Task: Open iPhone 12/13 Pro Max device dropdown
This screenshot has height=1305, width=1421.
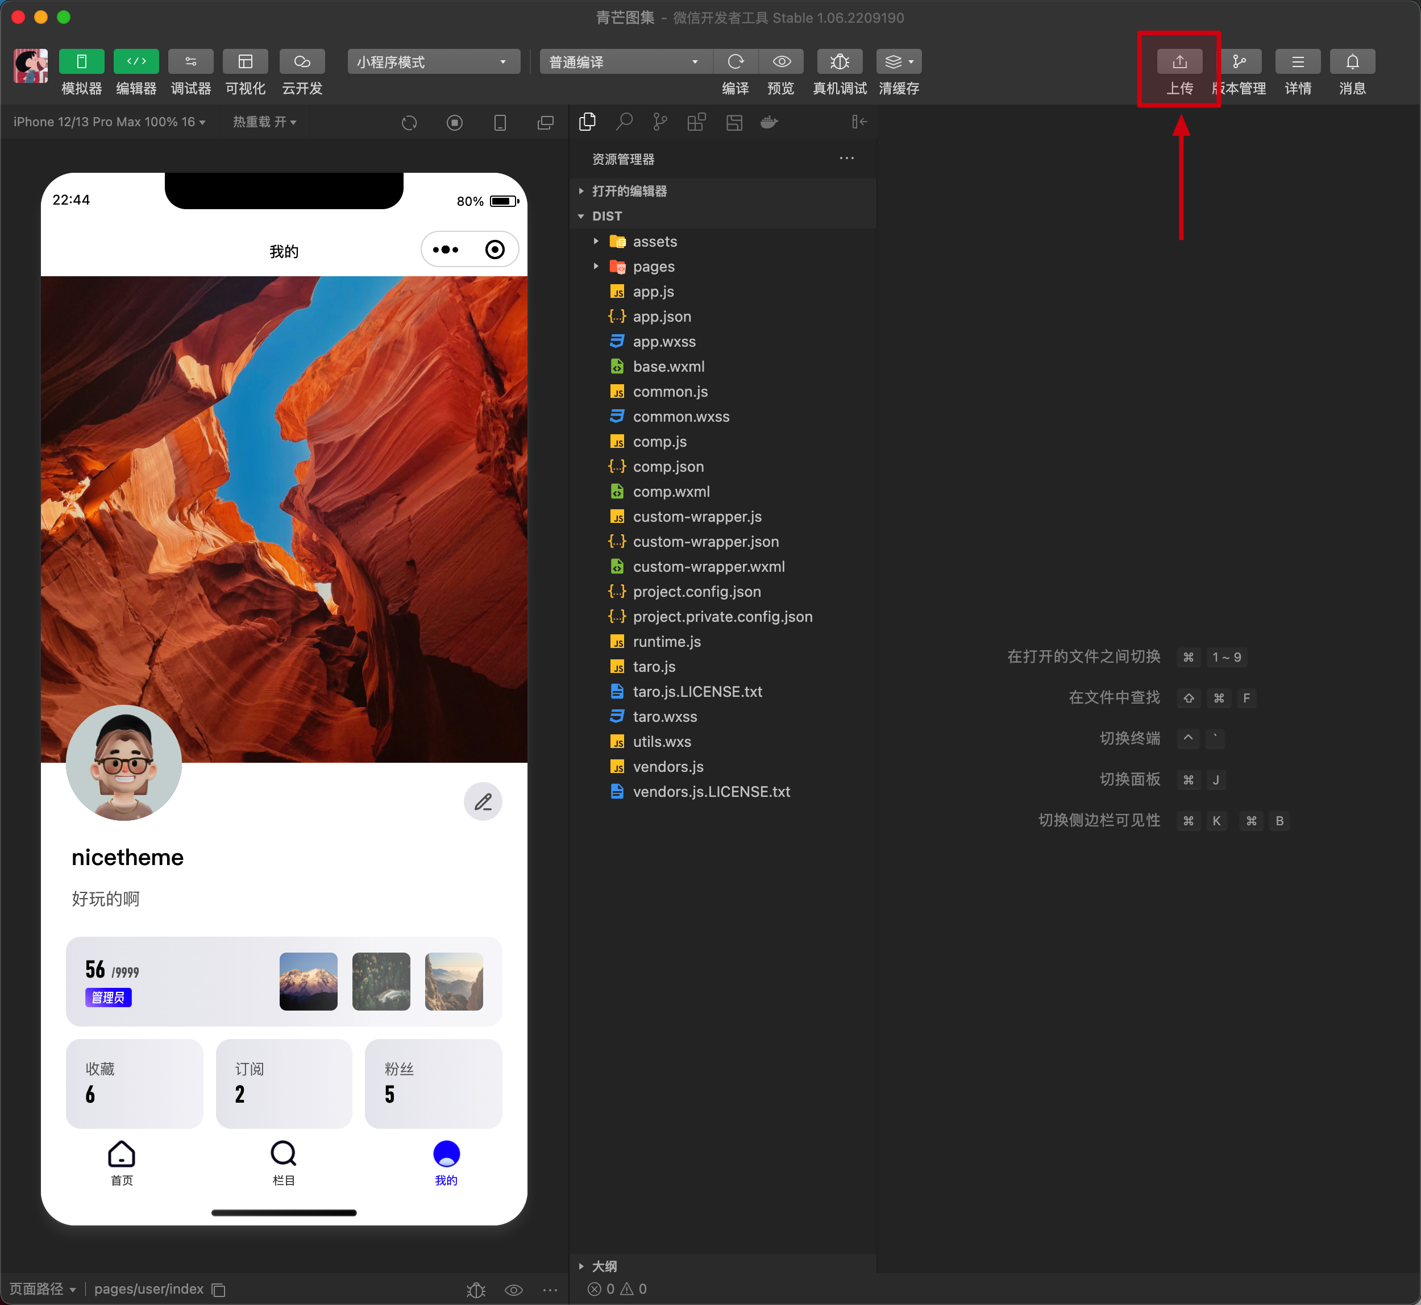Action: [x=110, y=122]
